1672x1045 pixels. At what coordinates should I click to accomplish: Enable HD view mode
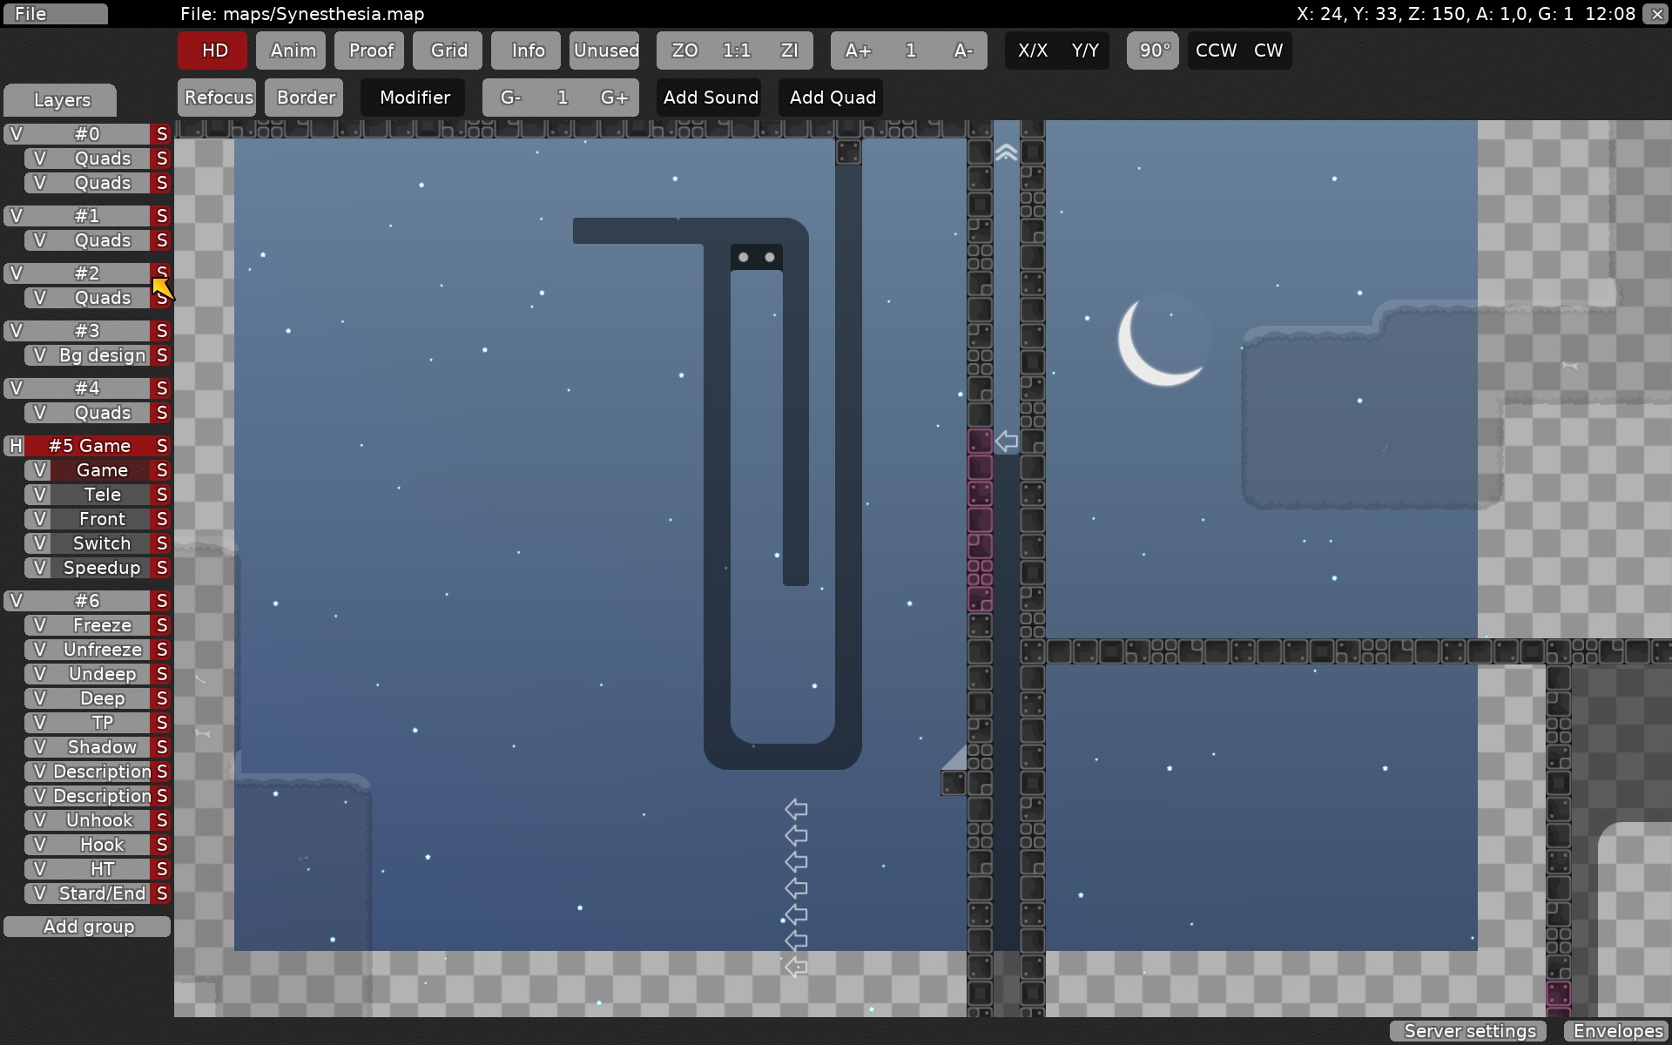(x=211, y=50)
